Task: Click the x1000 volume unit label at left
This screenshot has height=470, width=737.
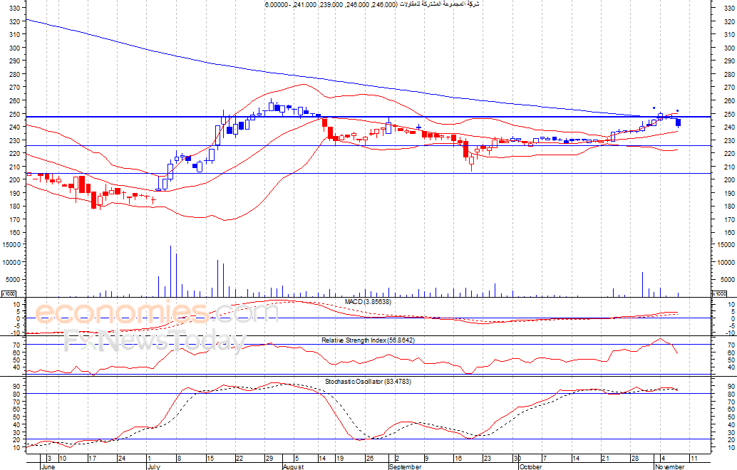Action: click(x=9, y=293)
